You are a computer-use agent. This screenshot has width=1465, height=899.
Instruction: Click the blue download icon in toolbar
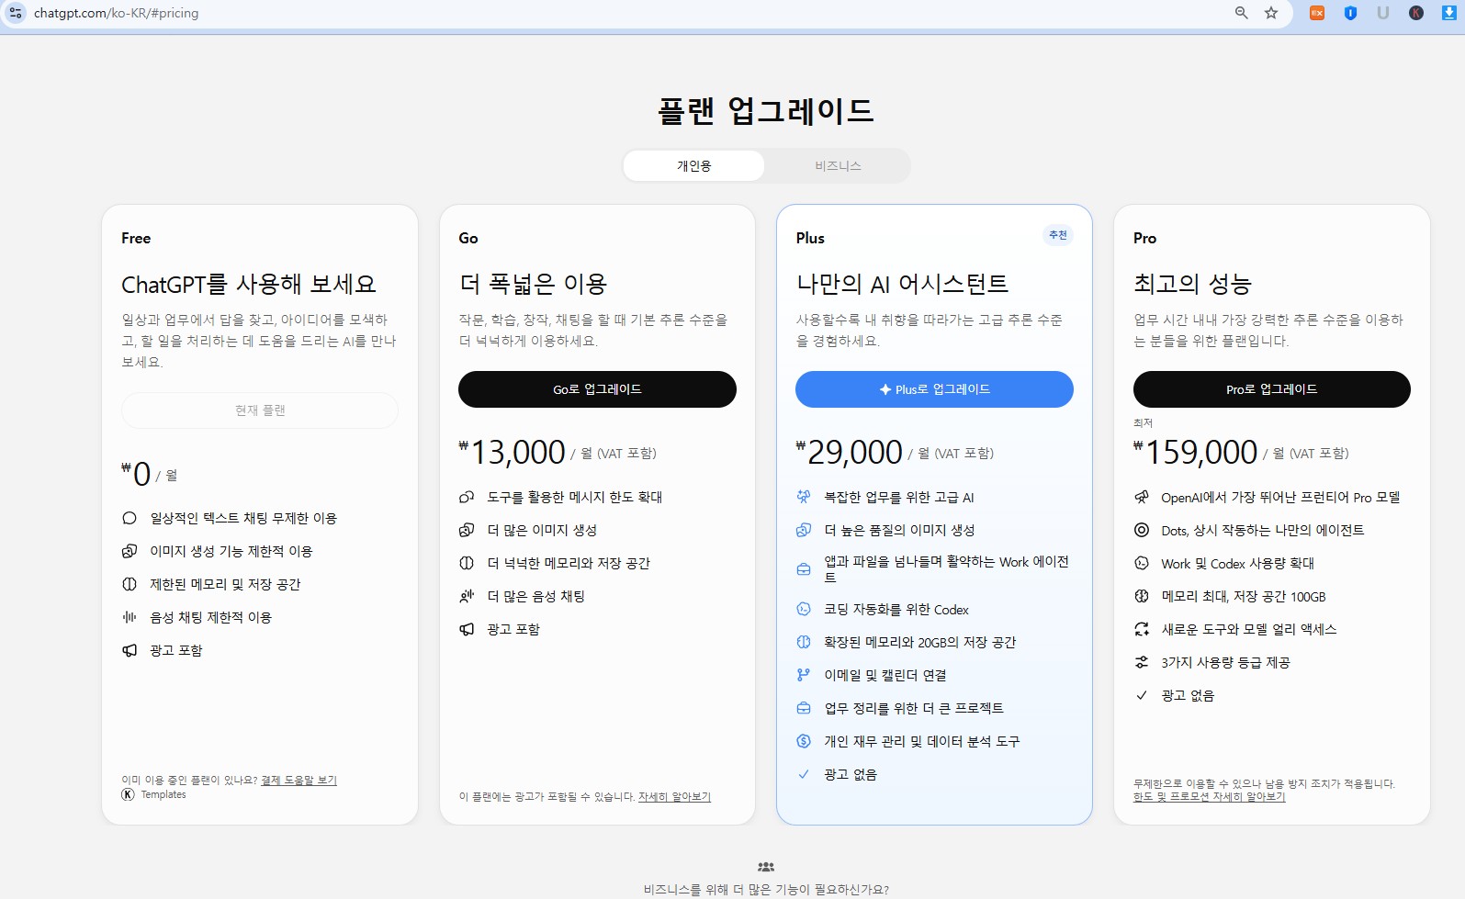point(1449,13)
